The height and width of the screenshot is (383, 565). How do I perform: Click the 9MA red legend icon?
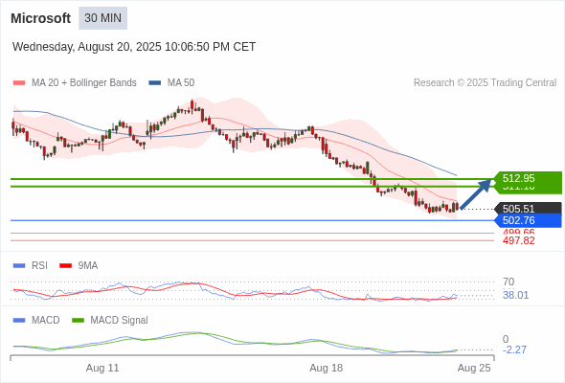tap(65, 266)
